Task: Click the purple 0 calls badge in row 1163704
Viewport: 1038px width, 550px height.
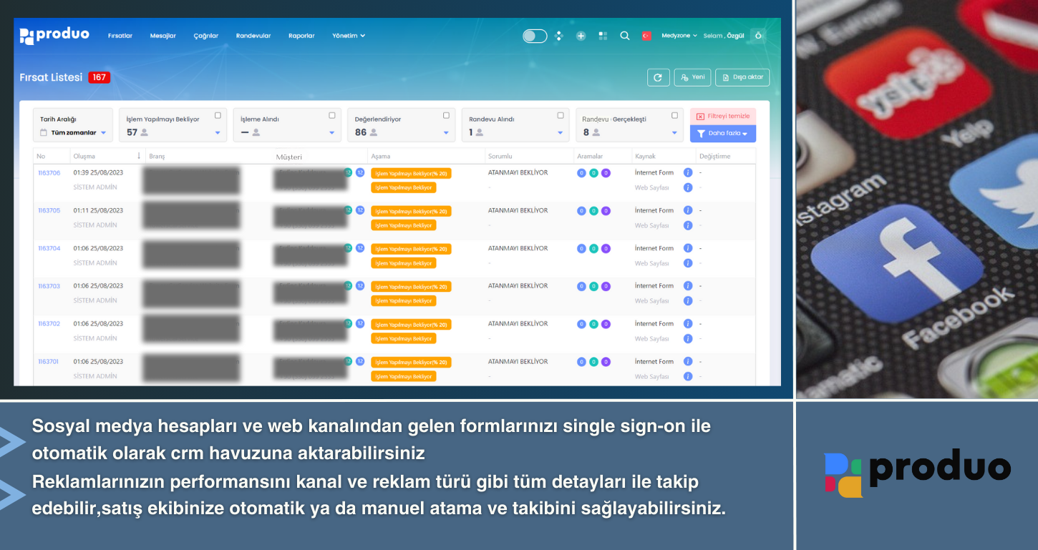Action: click(606, 249)
